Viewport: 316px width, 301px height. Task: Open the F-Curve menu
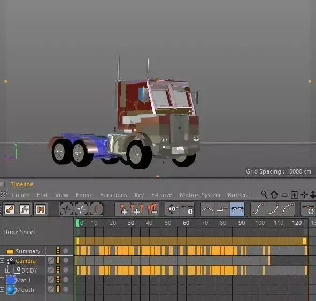click(161, 195)
